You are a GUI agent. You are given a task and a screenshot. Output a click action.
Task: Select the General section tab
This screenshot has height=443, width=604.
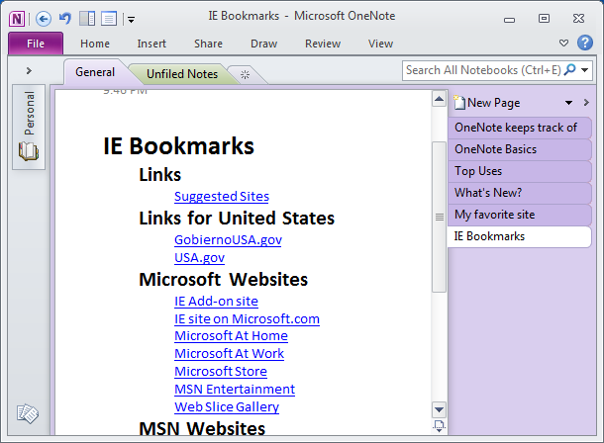click(x=95, y=72)
